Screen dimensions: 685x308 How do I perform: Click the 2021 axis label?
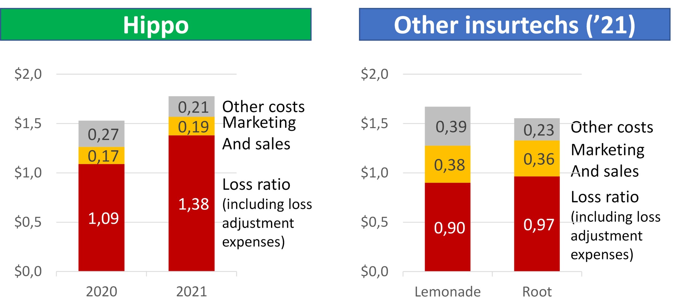[192, 291]
